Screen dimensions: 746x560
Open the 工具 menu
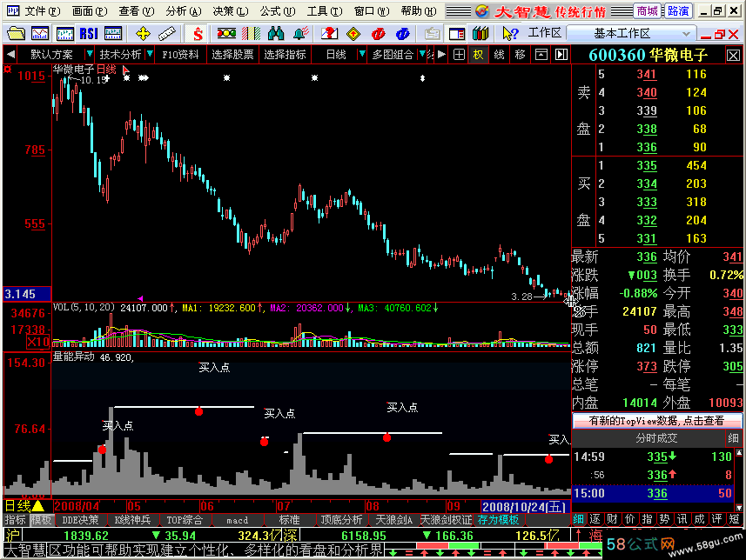coord(325,11)
